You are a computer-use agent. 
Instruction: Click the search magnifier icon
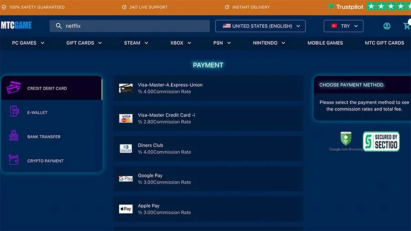click(x=59, y=26)
